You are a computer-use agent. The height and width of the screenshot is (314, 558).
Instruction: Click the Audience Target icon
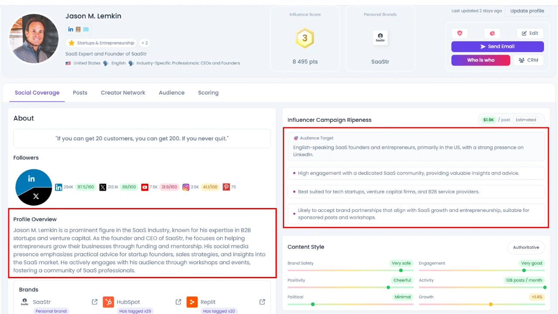coord(296,138)
